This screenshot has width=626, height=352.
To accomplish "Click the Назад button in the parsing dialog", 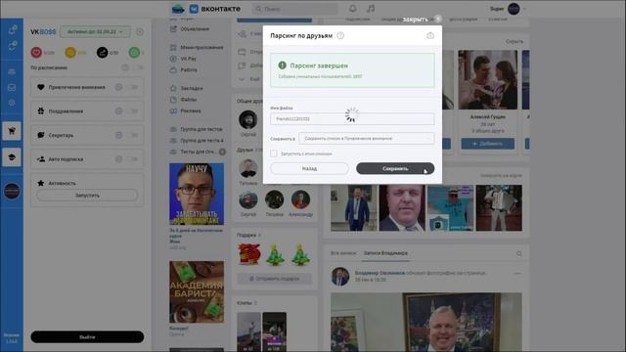I will pos(309,168).
